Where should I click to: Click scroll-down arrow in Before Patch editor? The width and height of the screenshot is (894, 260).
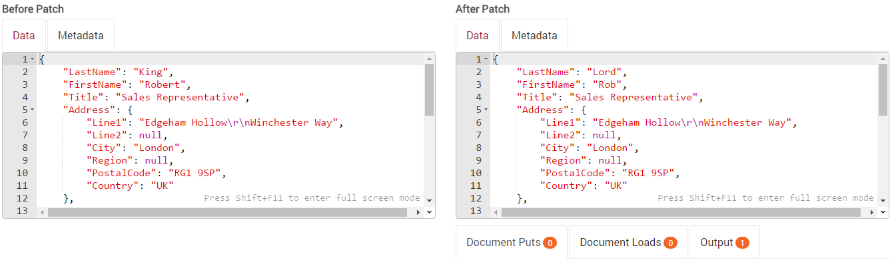click(429, 200)
